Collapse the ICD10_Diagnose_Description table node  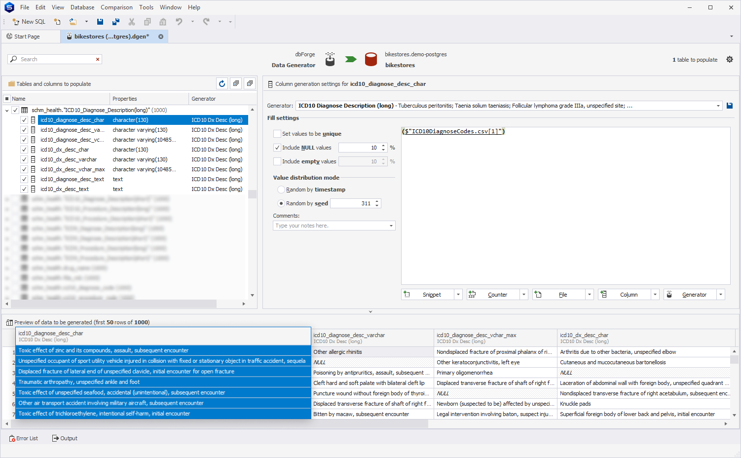(x=7, y=110)
